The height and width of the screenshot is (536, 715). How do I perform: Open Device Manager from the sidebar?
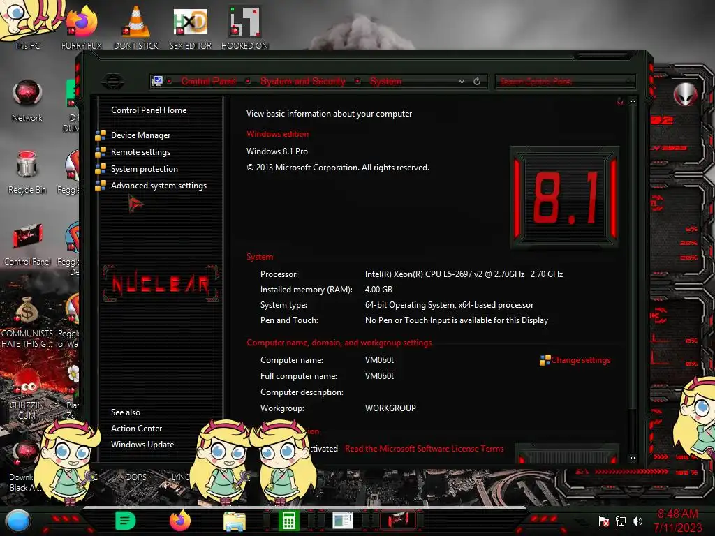[140, 135]
